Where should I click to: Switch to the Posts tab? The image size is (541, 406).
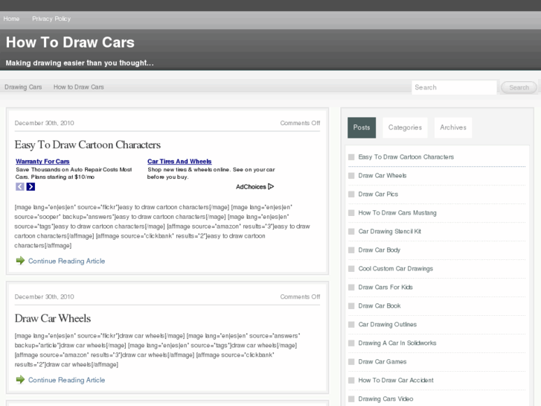click(362, 127)
